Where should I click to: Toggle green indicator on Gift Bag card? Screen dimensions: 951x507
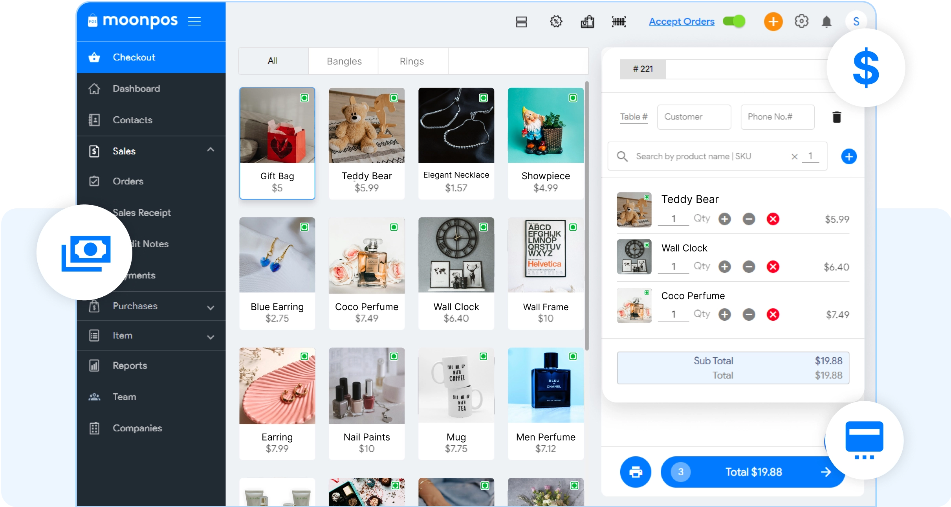[304, 98]
